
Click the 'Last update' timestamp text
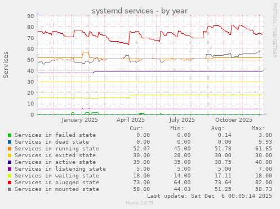click(x=210, y=196)
